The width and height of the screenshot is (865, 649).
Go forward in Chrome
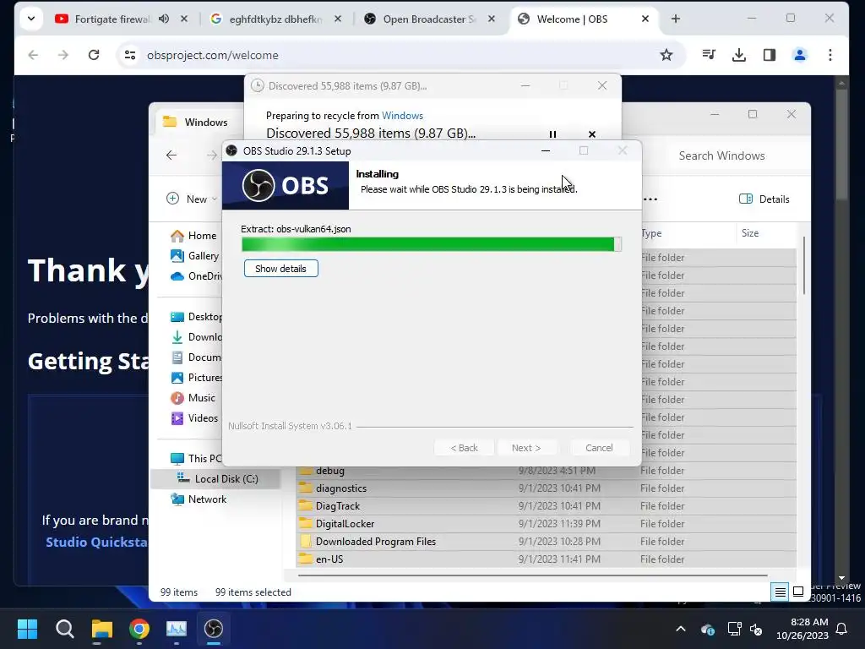(63, 55)
